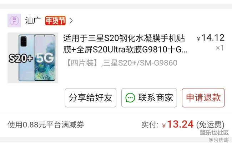
Task: Open the 适用于三星S20钢化水凝膜 product title
Action: (x=125, y=44)
